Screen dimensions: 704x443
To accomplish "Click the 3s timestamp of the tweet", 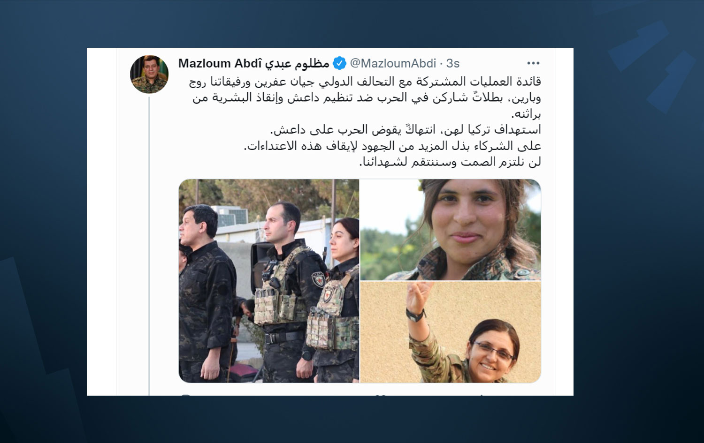I will 453,63.
